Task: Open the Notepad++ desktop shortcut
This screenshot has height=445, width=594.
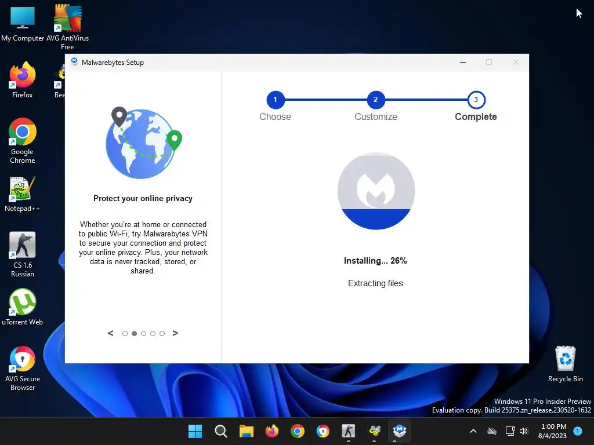Action: 23,194
